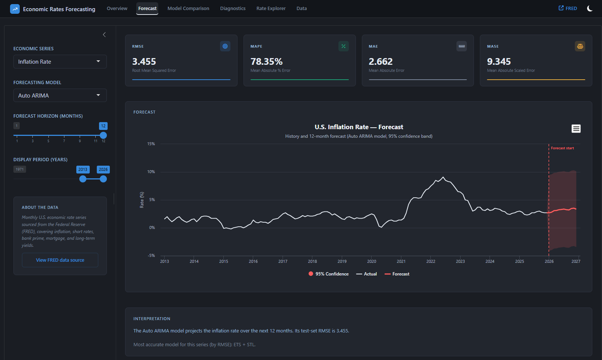Open the Forecasting Model dropdown showing Auto ARIMA
The height and width of the screenshot is (360, 602).
[x=60, y=95]
